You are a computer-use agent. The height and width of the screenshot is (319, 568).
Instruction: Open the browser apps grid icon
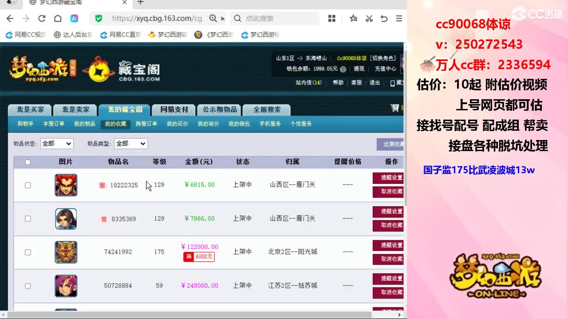click(332, 18)
